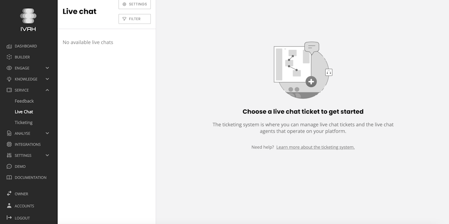This screenshot has width=449, height=224.
Task: Open Learn more about ticketing system link
Action: (315, 147)
